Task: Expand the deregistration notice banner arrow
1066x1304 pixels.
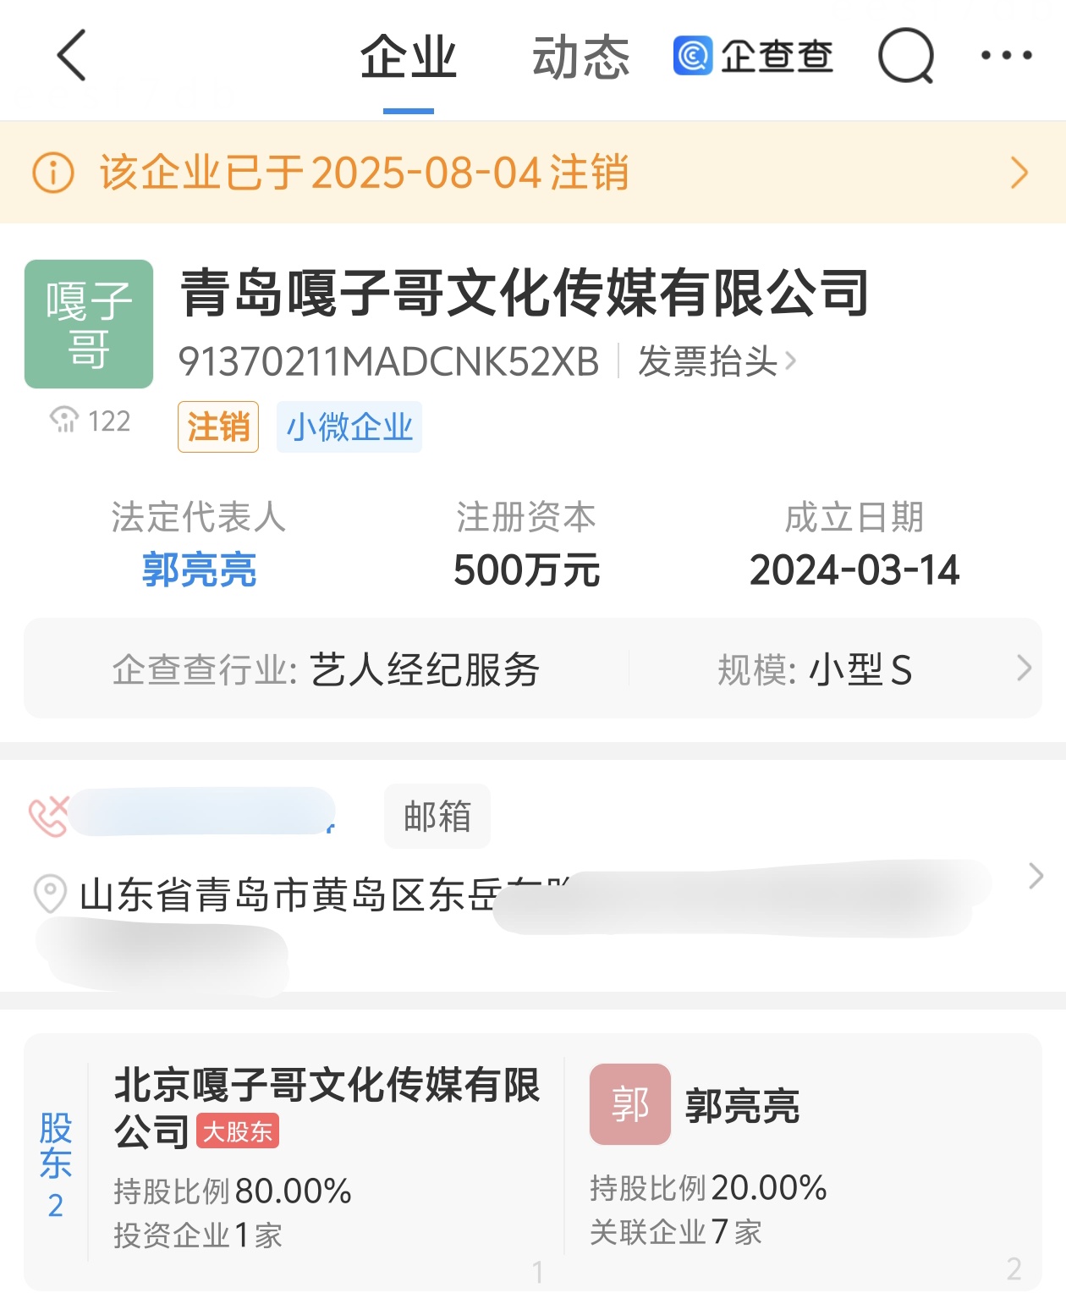Action: coord(1019,173)
